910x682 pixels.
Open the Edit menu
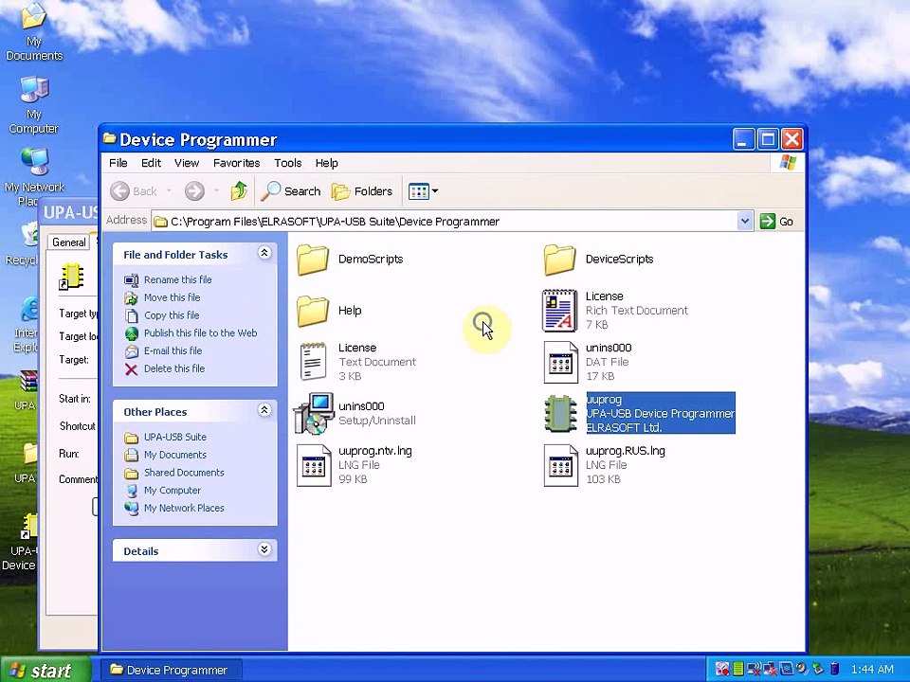(x=151, y=163)
